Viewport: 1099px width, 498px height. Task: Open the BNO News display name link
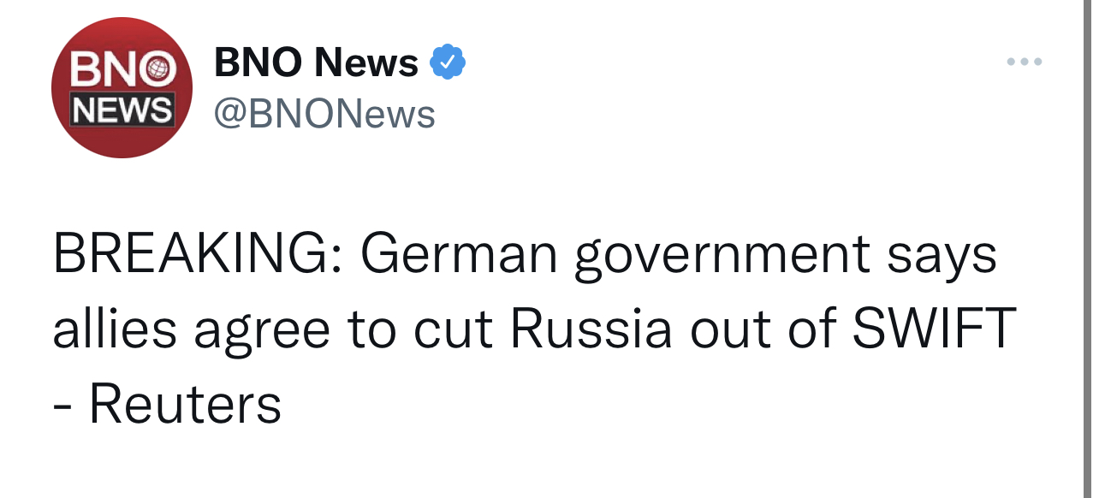(x=316, y=62)
